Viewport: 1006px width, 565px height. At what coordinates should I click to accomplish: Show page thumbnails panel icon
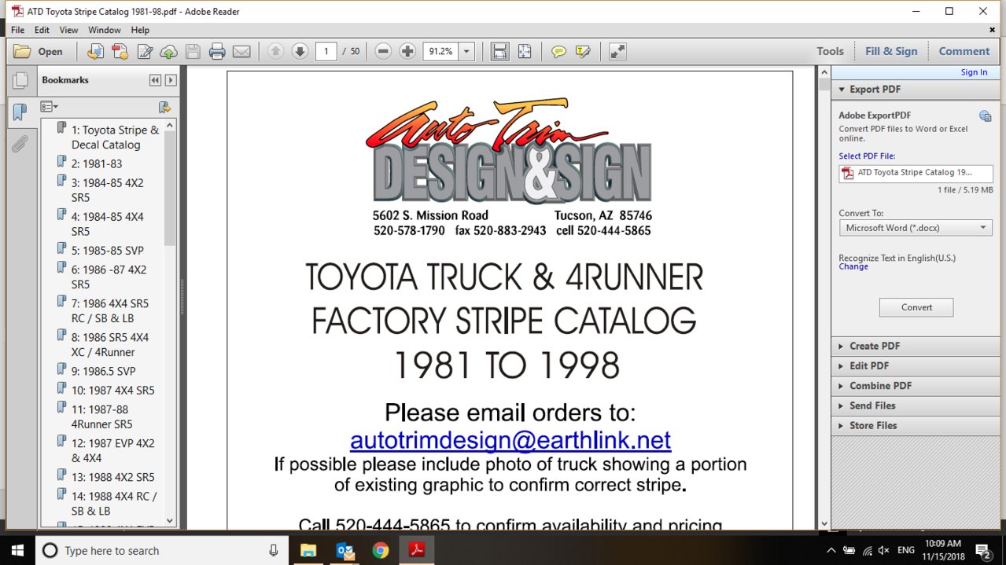coord(20,80)
